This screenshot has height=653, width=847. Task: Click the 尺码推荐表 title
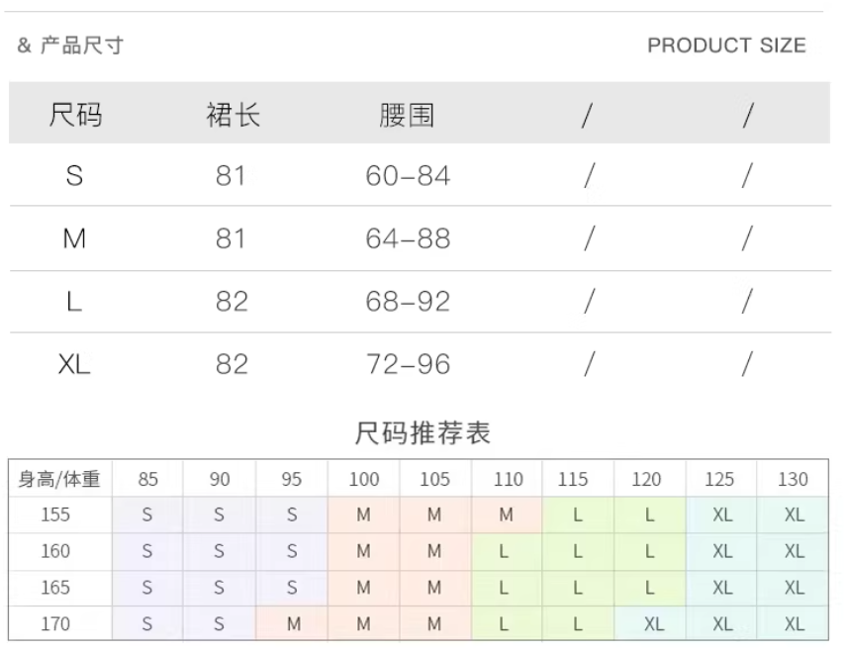tap(423, 432)
